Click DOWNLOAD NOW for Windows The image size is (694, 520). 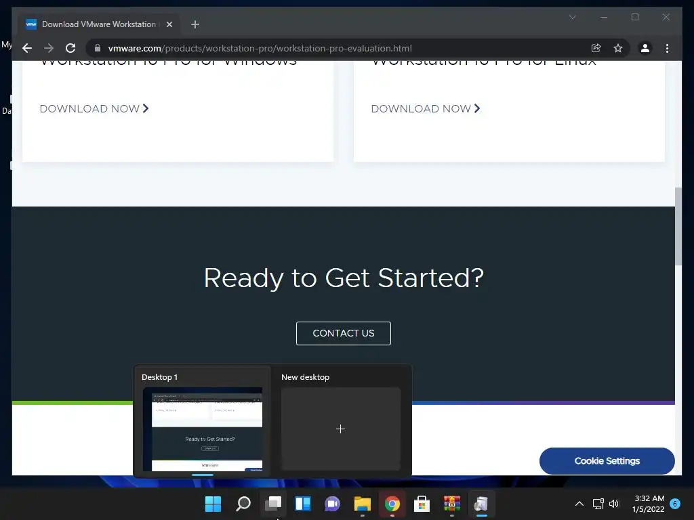click(94, 109)
